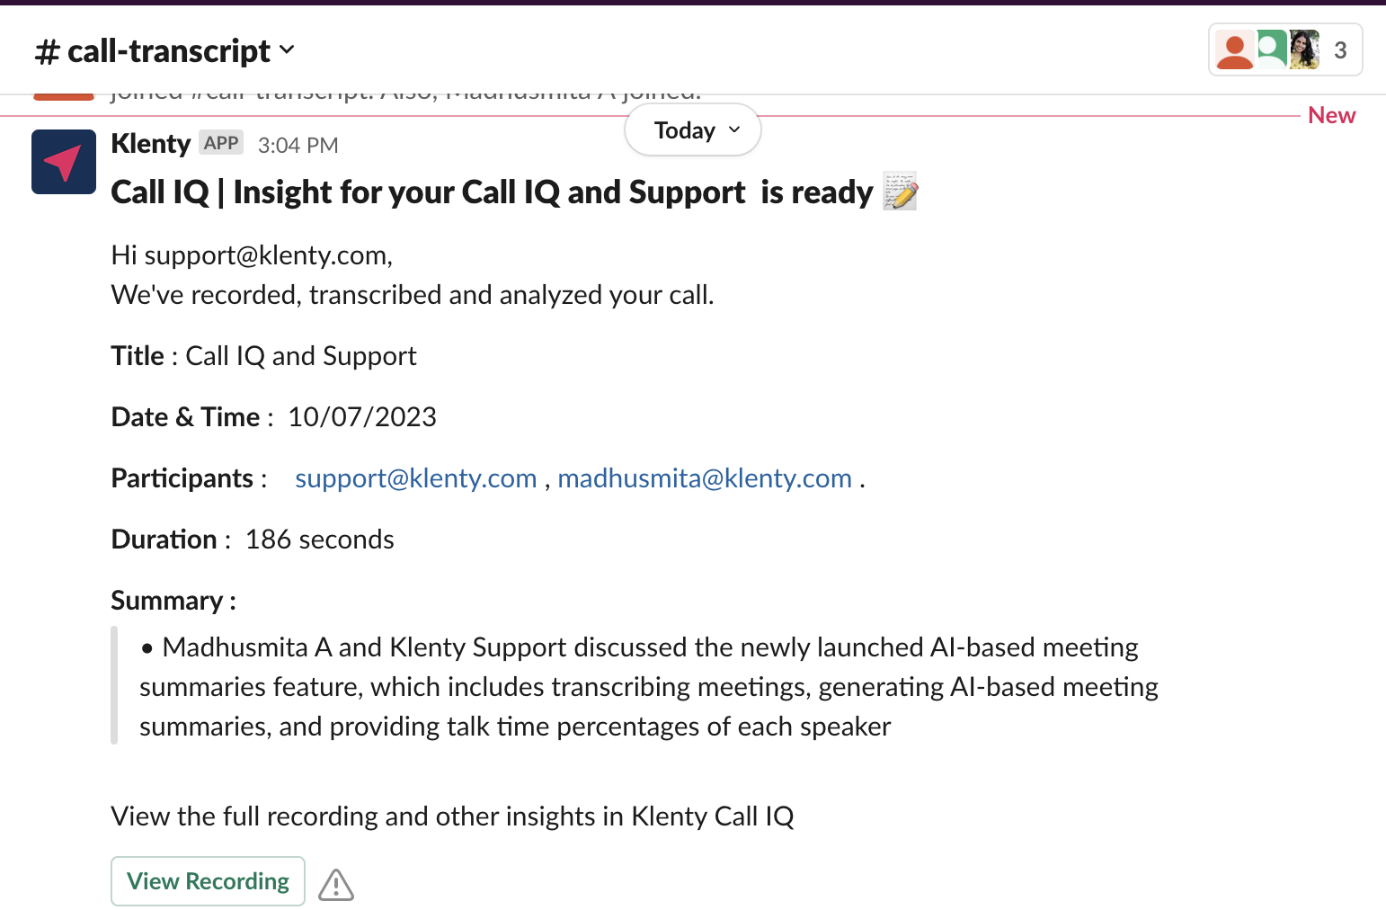Open the support@klenty.com participant link

(x=415, y=478)
